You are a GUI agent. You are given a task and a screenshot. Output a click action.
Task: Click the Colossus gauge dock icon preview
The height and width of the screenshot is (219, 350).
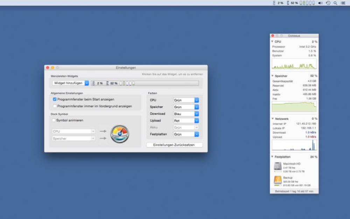[120, 134]
